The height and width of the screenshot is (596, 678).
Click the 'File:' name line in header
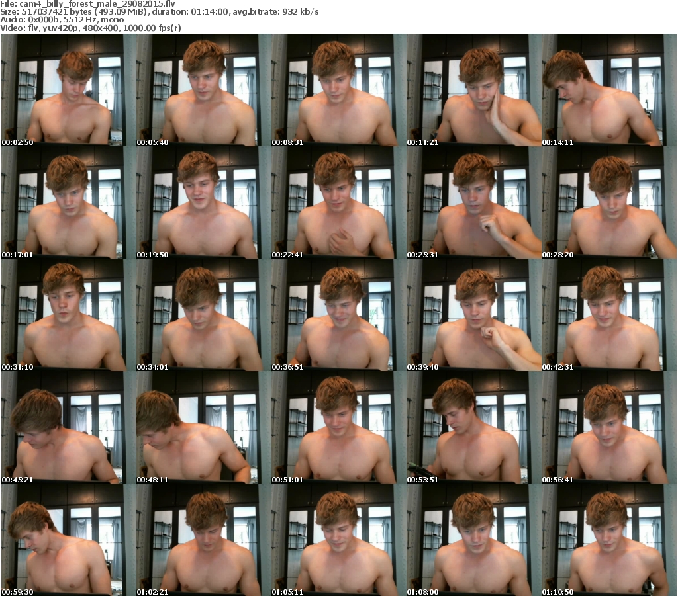pyautogui.click(x=88, y=4)
